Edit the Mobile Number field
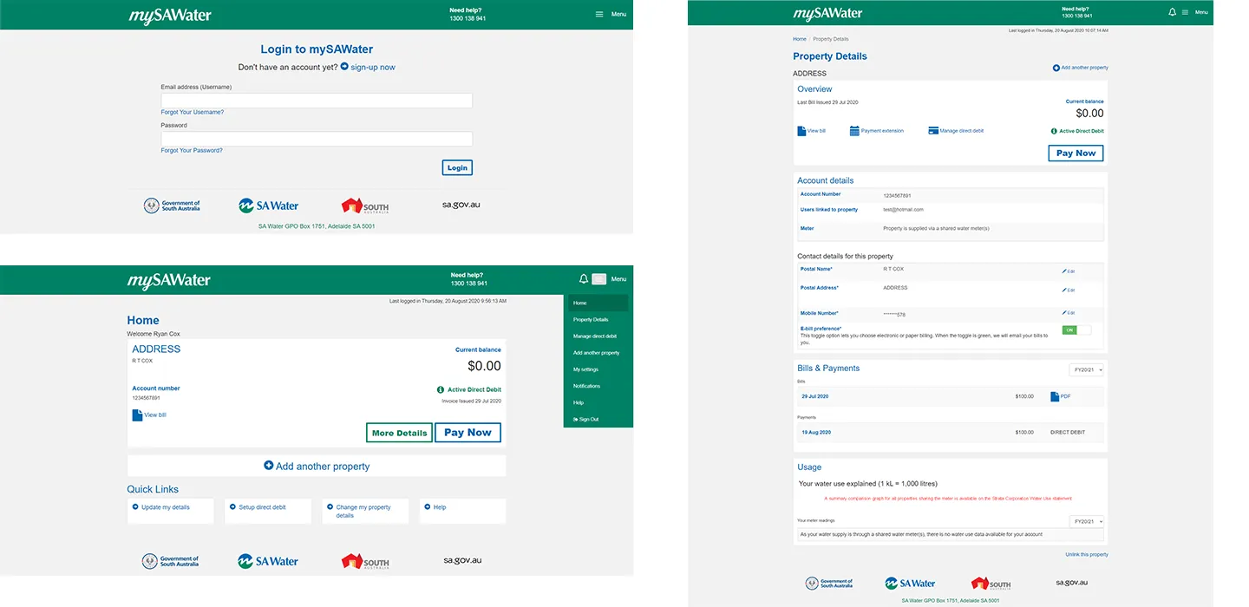Screen dimensions: 1249x607 coord(1069,313)
